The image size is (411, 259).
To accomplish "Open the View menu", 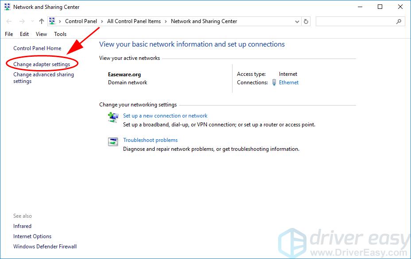I will pyautogui.click(x=41, y=34).
